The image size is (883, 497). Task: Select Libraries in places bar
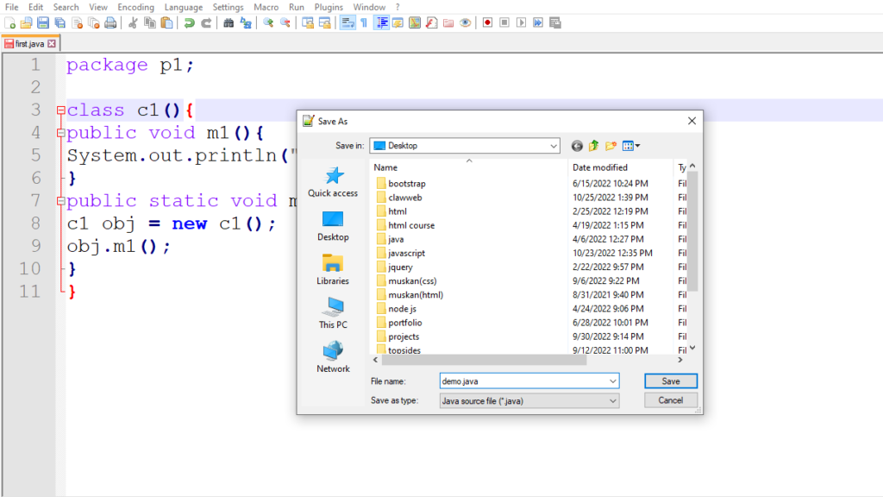tap(333, 270)
